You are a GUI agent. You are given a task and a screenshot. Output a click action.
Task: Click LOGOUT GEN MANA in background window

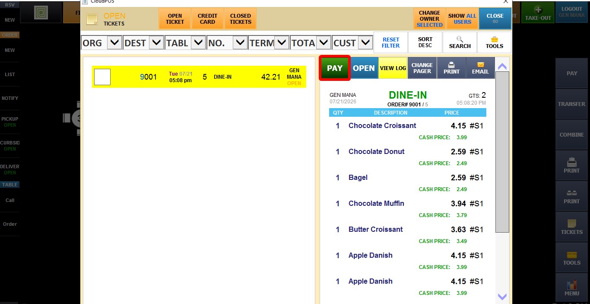(572, 12)
